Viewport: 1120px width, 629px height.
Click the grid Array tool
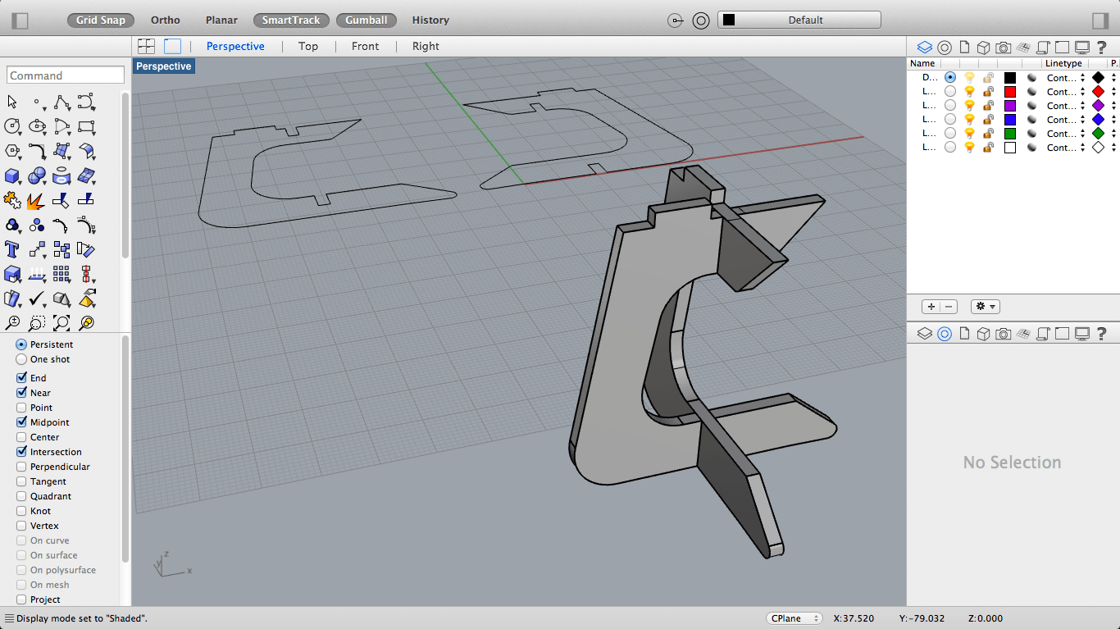[x=61, y=274]
